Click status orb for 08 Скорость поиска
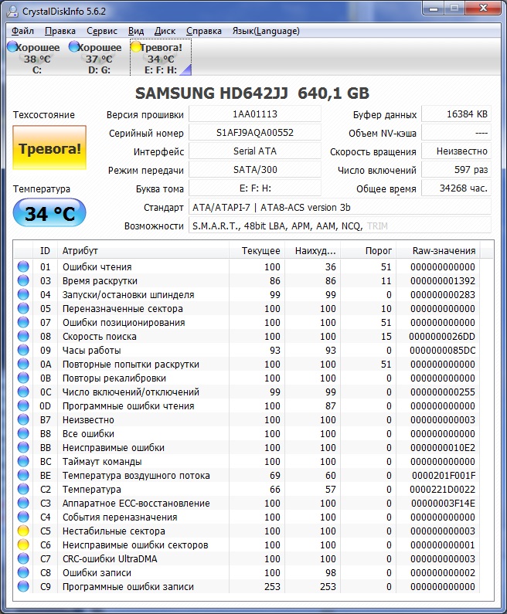Image resolution: width=507 pixels, height=614 pixels. 23,337
